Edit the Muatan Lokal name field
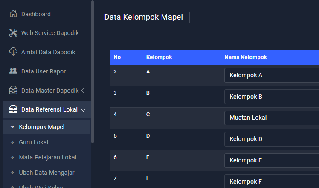This screenshot has width=319, height=188. pyautogui.click(x=271, y=117)
